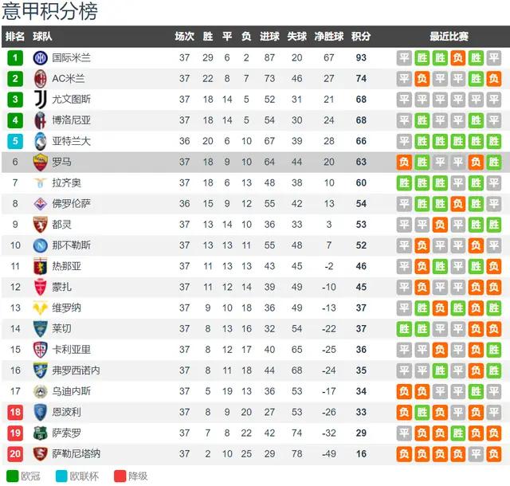The height and width of the screenshot is (486, 510).
Task: Click the Inter Milan (国际米兰) club crest
Action: [41, 58]
